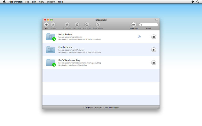Screen dimensions: 202x126
Task: Click the Source: /Users/frank/Music path
Action: click(70, 37)
